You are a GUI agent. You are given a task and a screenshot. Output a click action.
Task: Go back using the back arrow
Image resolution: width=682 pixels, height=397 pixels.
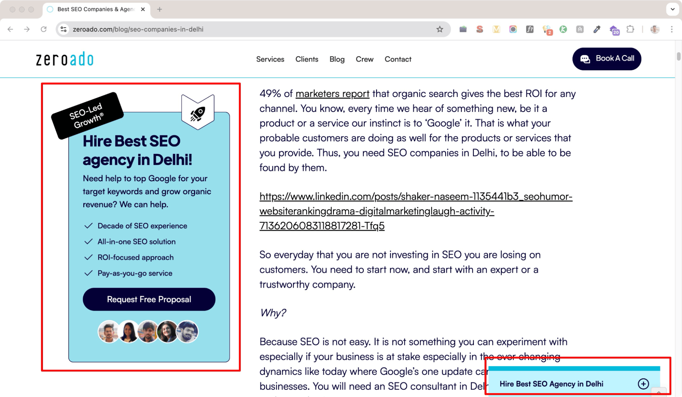(10, 29)
